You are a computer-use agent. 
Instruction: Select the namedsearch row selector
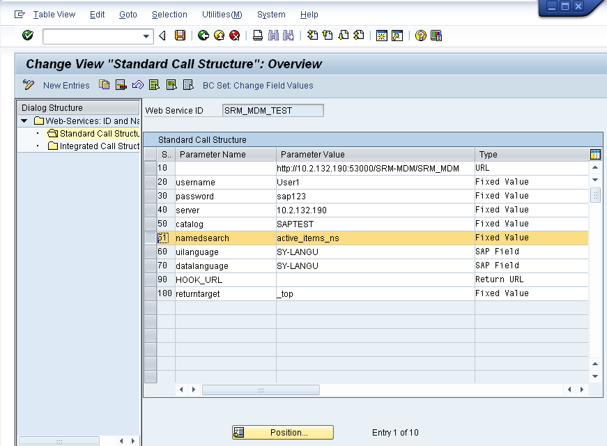tap(151, 238)
